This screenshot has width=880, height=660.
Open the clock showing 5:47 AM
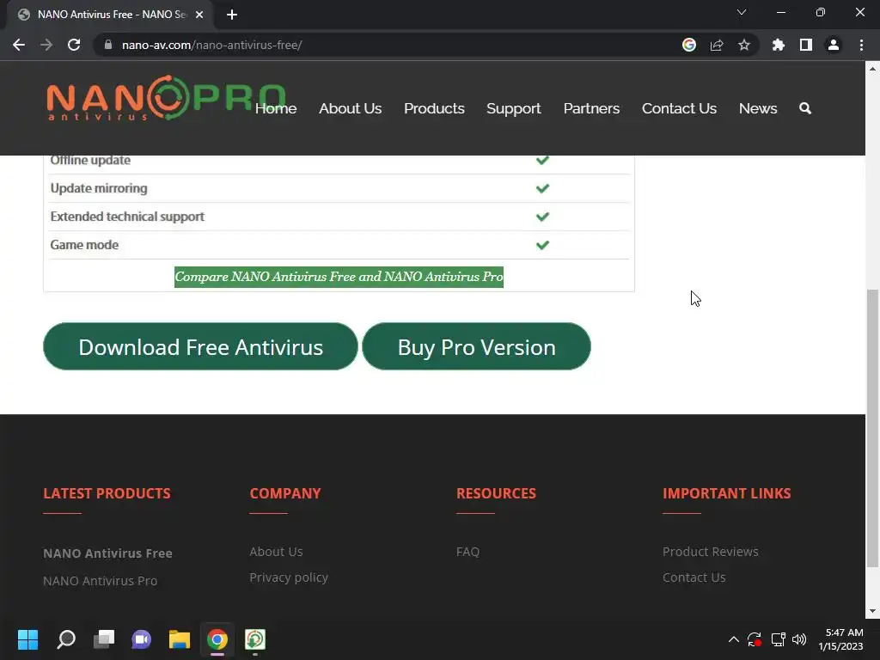click(x=840, y=639)
